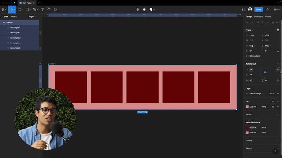Select the Move tool
The height and width of the screenshot is (158, 282).
click(11, 10)
